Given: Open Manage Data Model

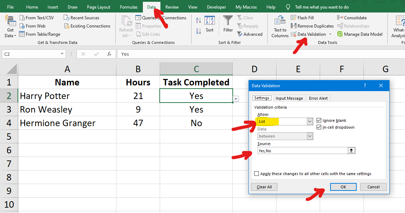Looking at the screenshot, I should click(x=360, y=34).
